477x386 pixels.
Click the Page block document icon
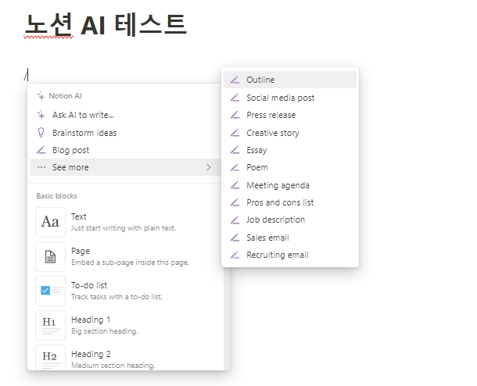[x=50, y=256]
